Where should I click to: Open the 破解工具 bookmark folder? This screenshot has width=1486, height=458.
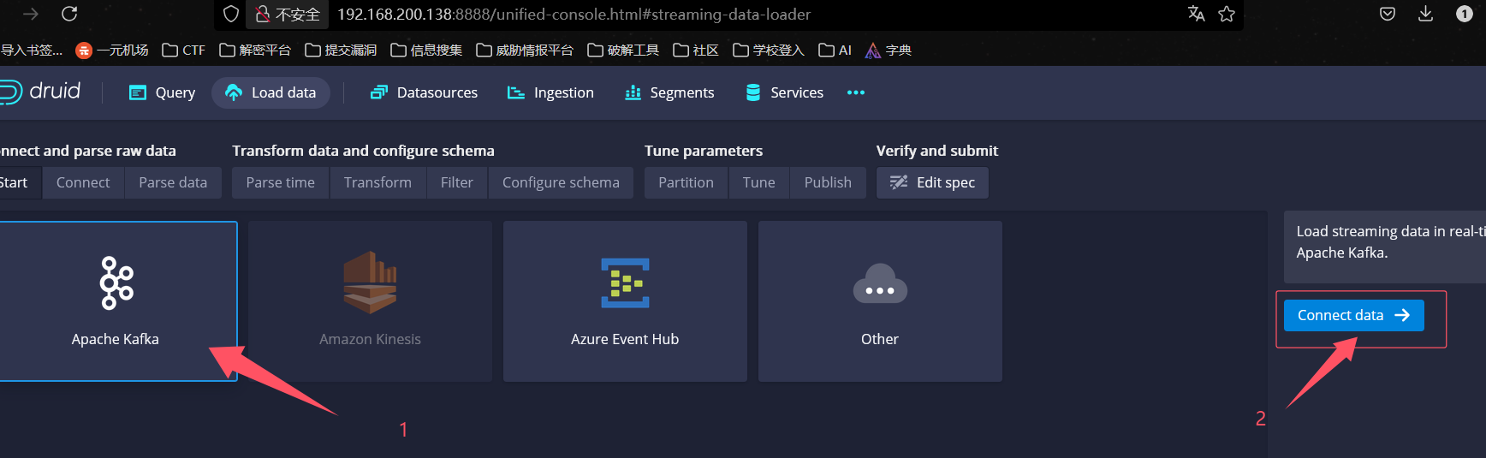point(623,51)
